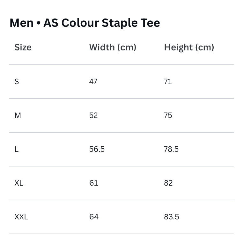Select the width value 64
This screenshot has height=243, width=243.
pyautogui.click(x=94, y=217)
